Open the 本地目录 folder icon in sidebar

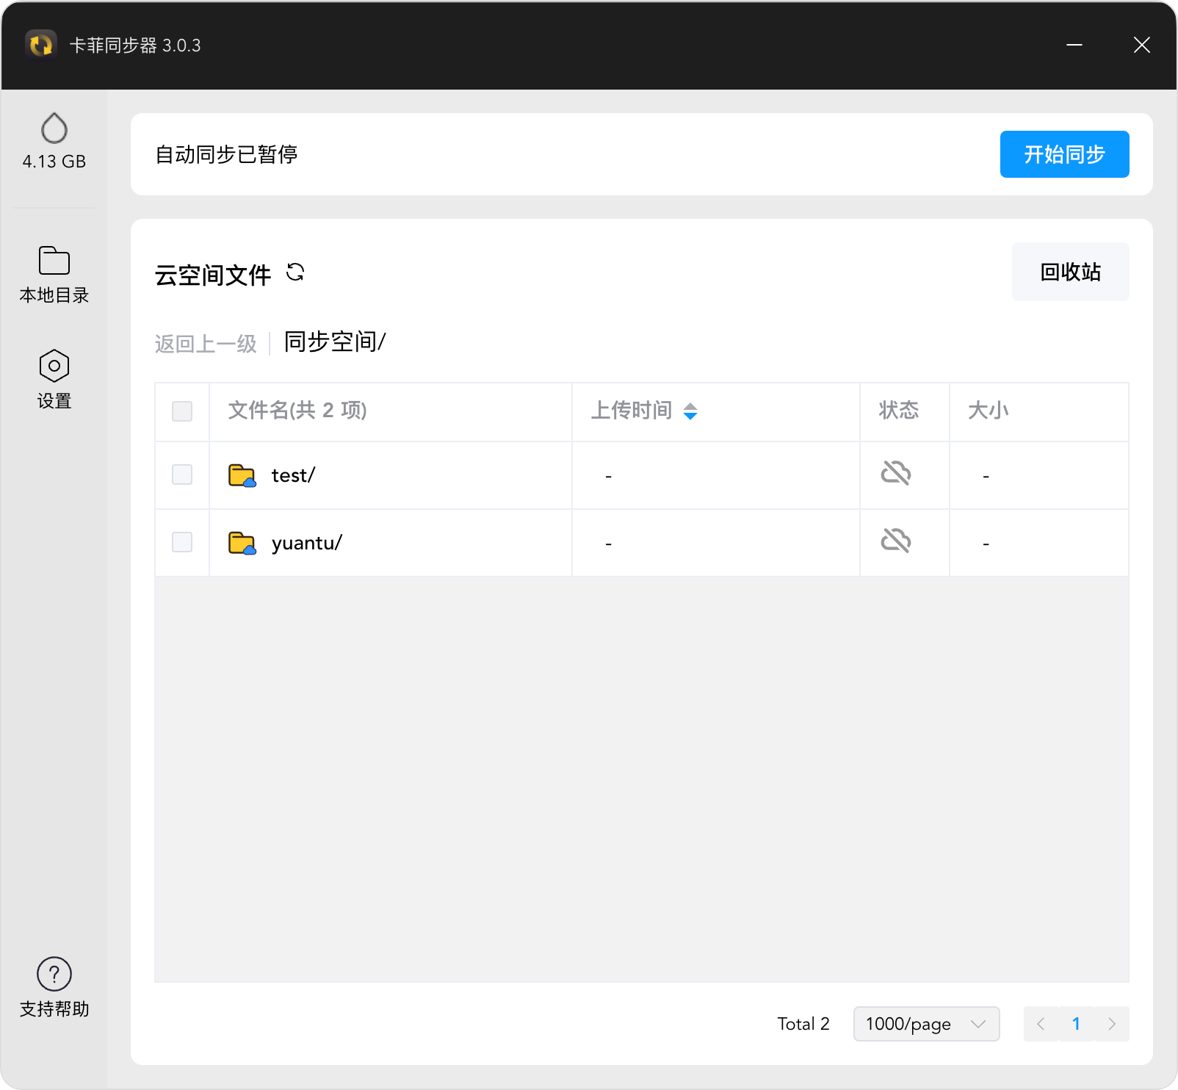54,260
